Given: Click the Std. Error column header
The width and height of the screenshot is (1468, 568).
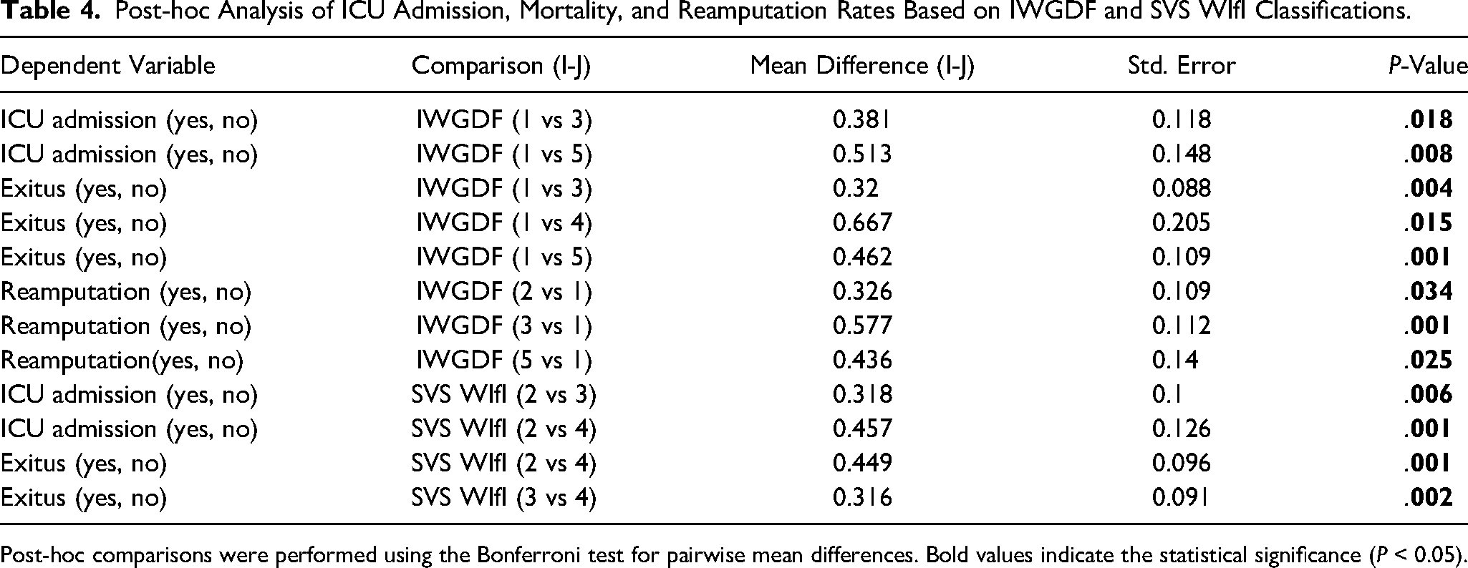Looking at the screenshot, I should coord(1182,66).
